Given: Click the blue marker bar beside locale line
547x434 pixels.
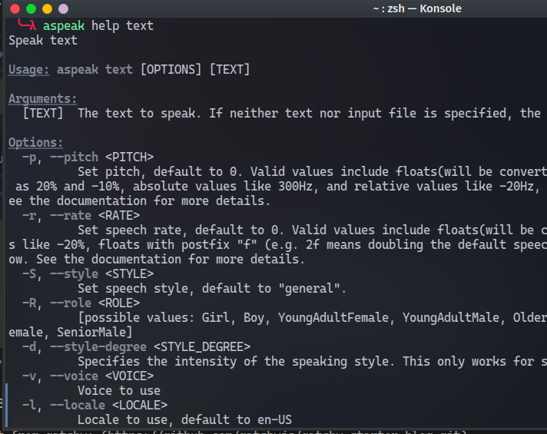Looking at the screenshot, I should click(x=6, y=405).
